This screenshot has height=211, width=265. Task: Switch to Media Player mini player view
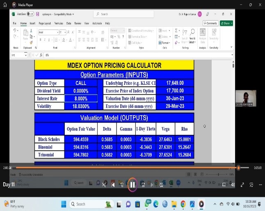click(x=251, y=185)
